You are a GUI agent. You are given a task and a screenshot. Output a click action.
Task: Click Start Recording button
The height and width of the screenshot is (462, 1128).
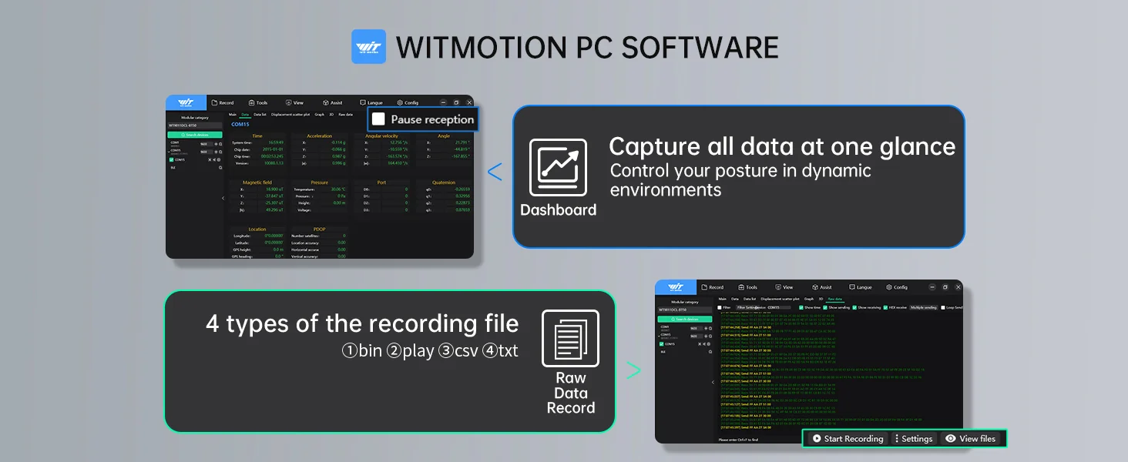(x=848, y=439)
